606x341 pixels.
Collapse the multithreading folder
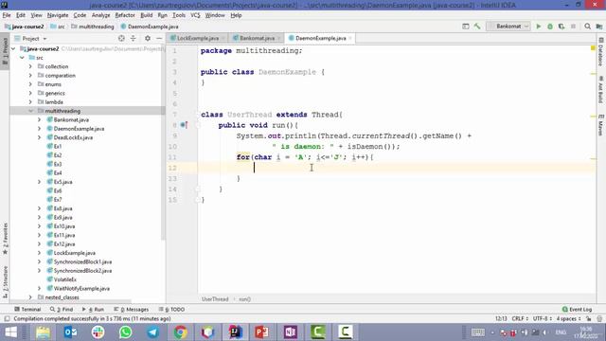coord(30,111)
